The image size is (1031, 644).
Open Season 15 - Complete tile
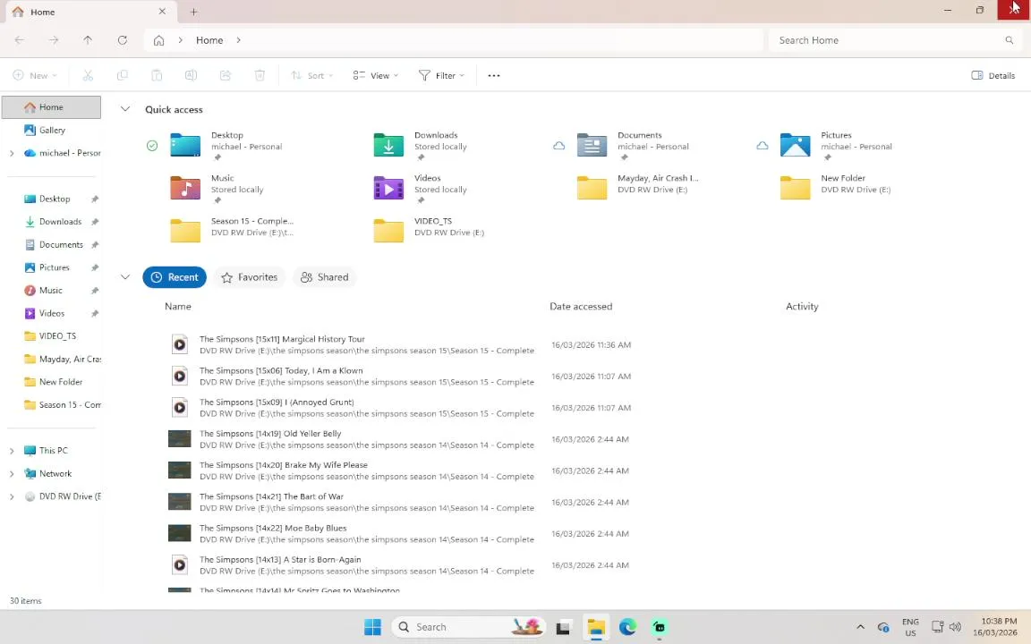[232, 230]
